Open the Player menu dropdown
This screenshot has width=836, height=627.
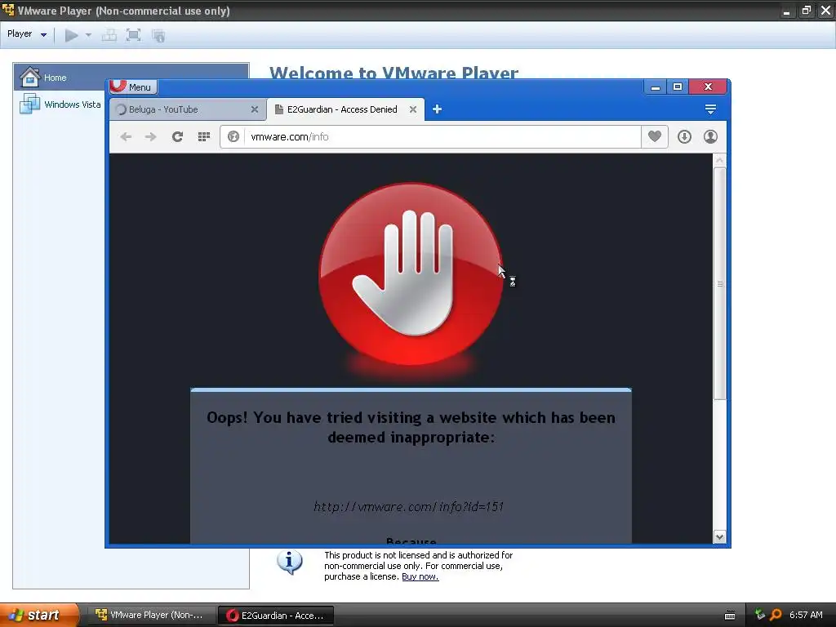click(x=27, y=34)
